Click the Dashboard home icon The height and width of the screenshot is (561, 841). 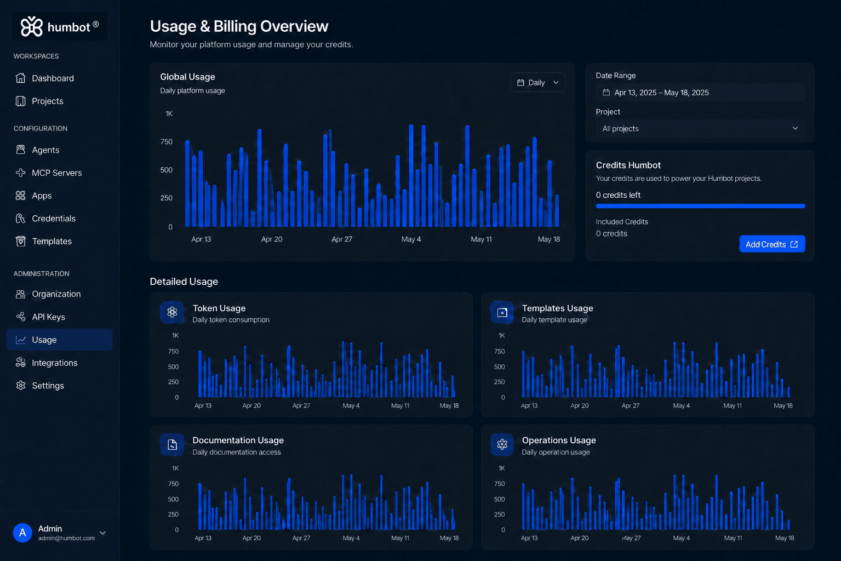pos(21,78)
